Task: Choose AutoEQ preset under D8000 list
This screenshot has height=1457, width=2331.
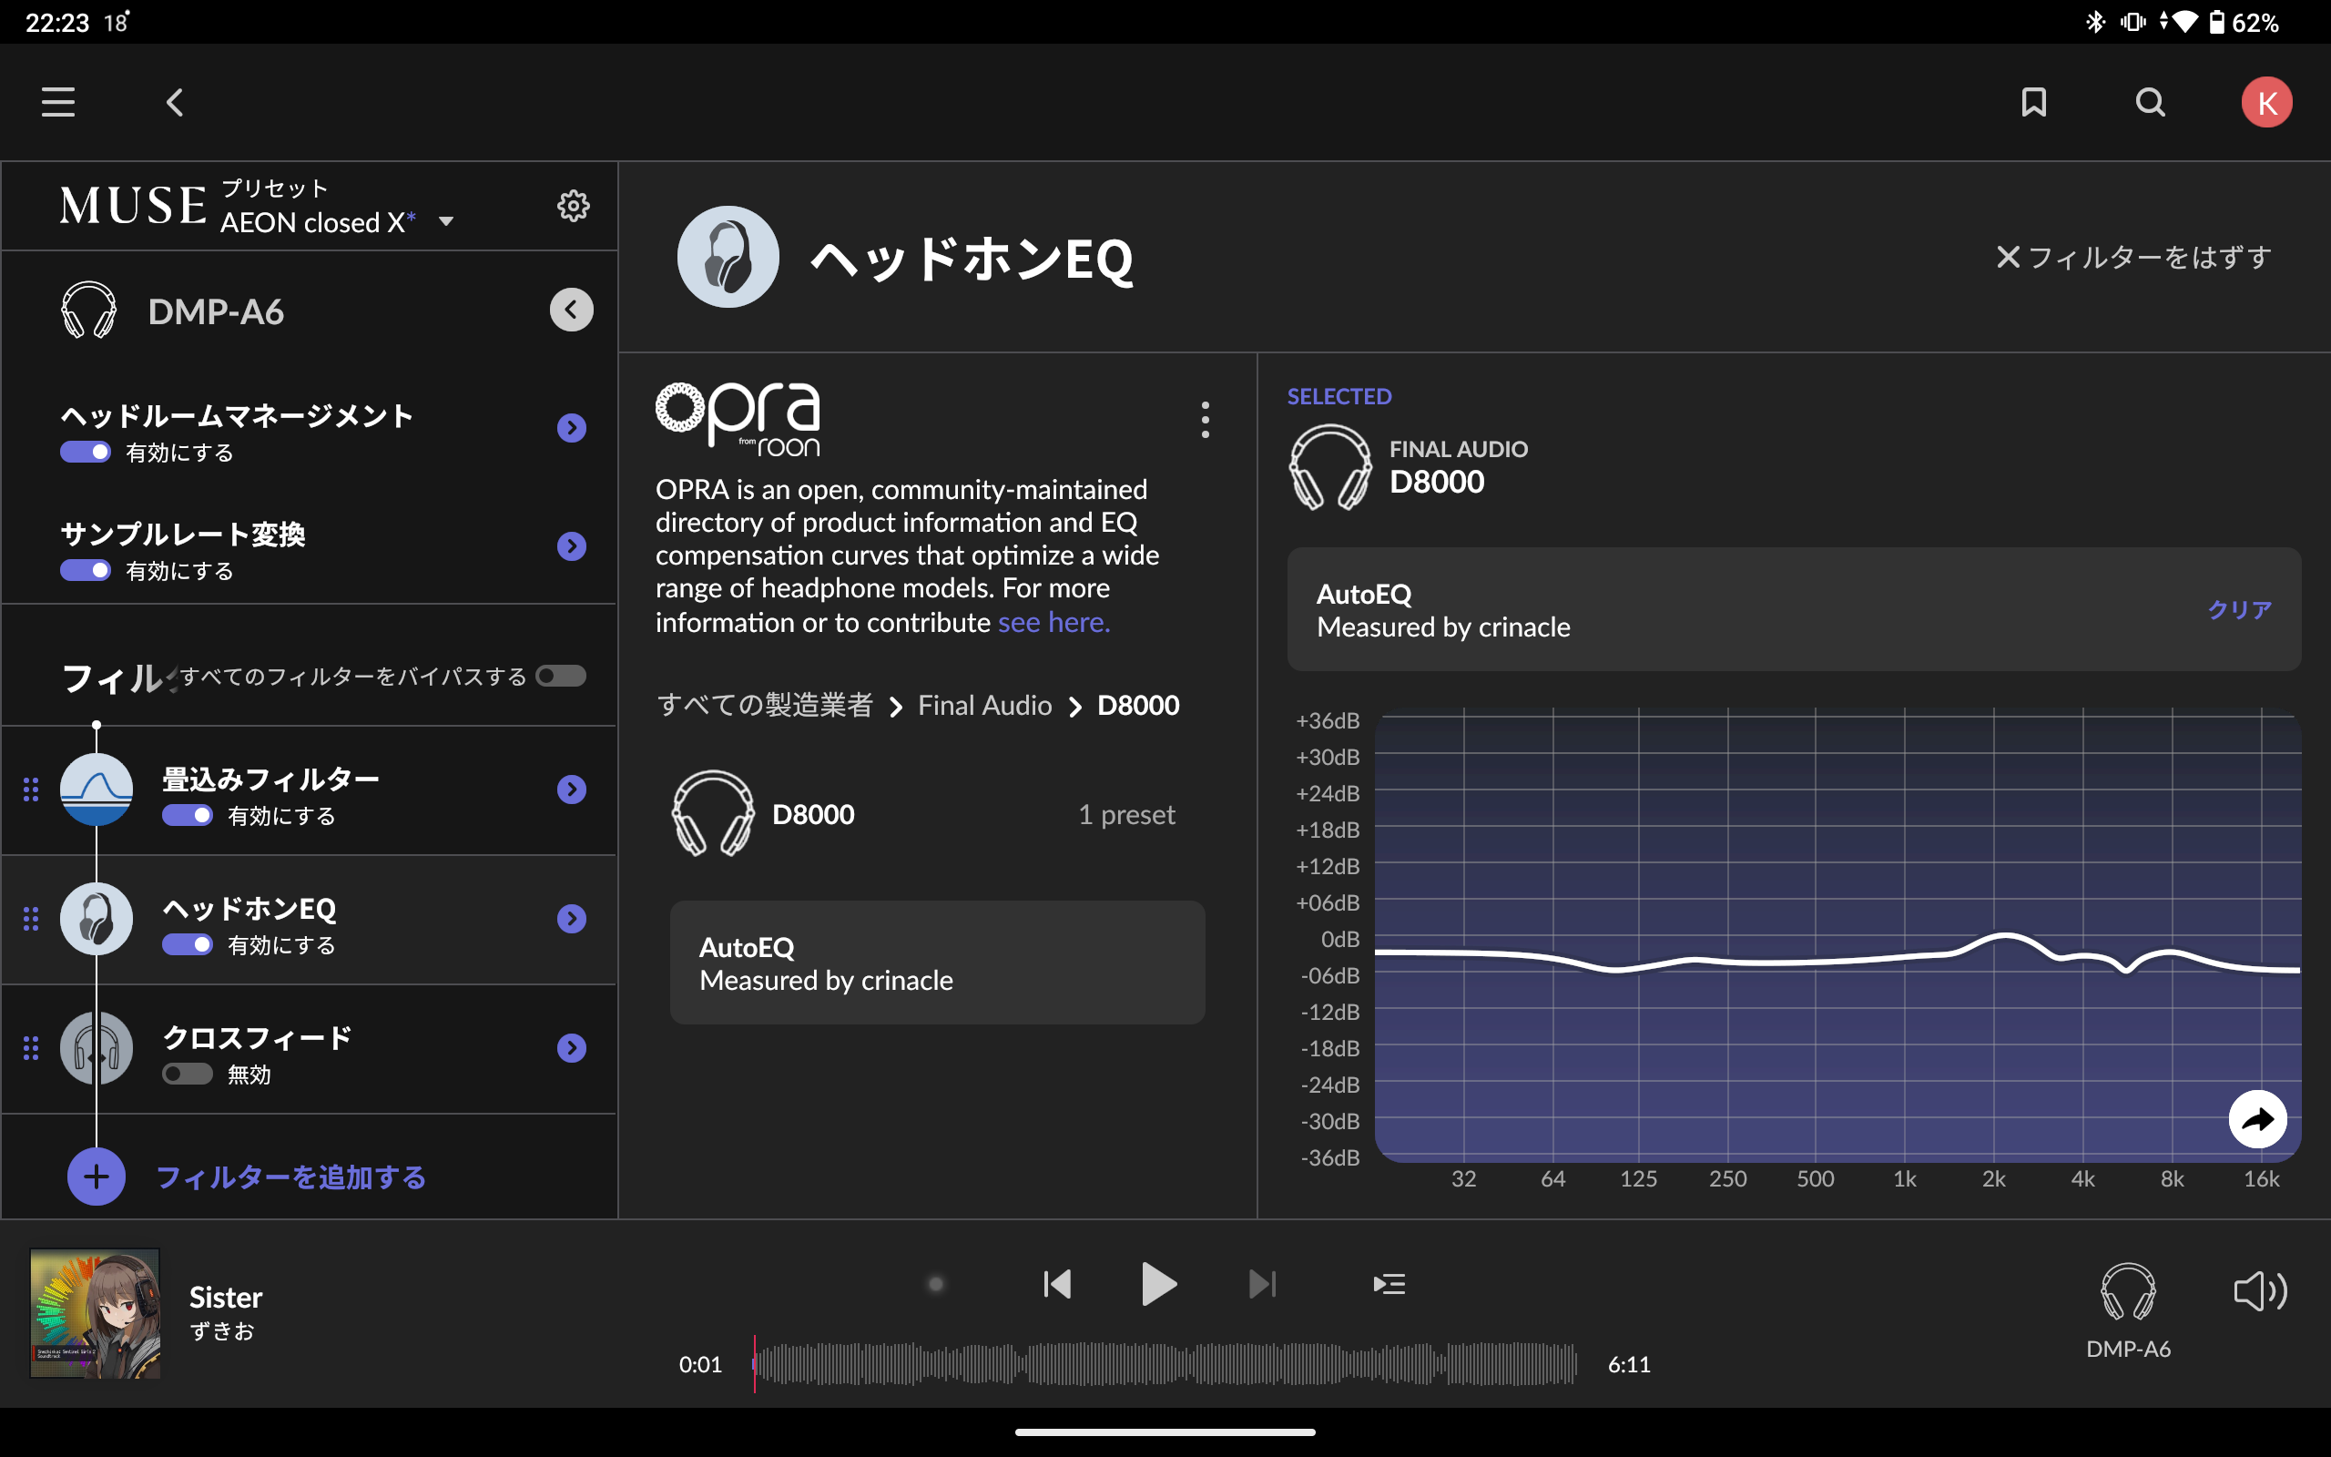Action: [937, 963]
